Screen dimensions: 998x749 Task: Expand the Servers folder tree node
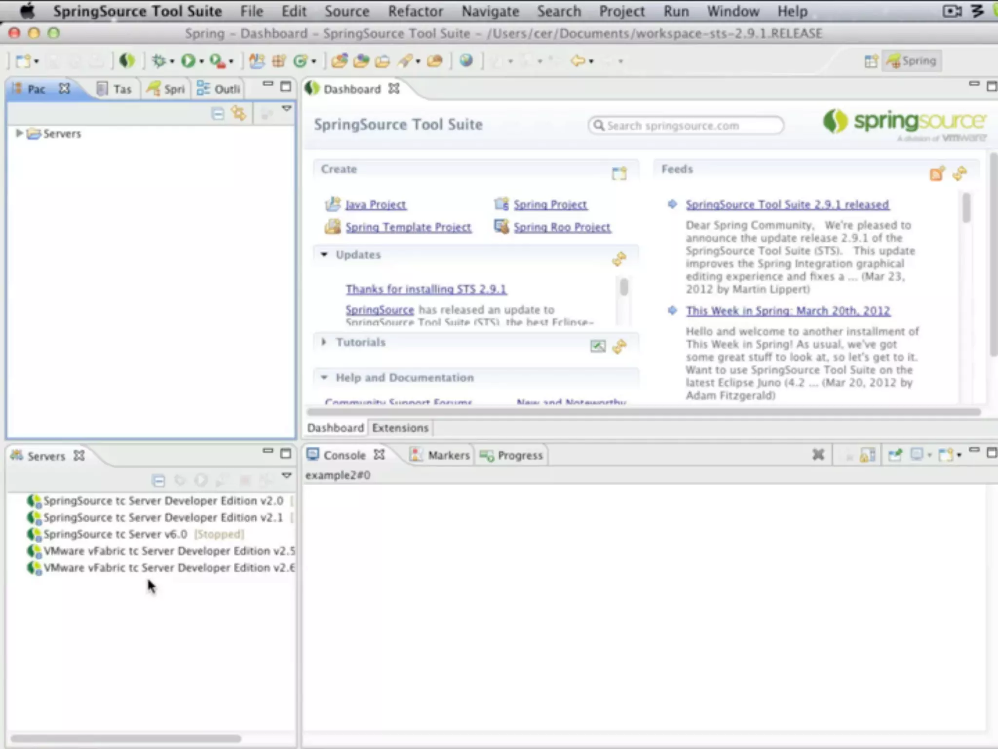click(x=19, y=133)
